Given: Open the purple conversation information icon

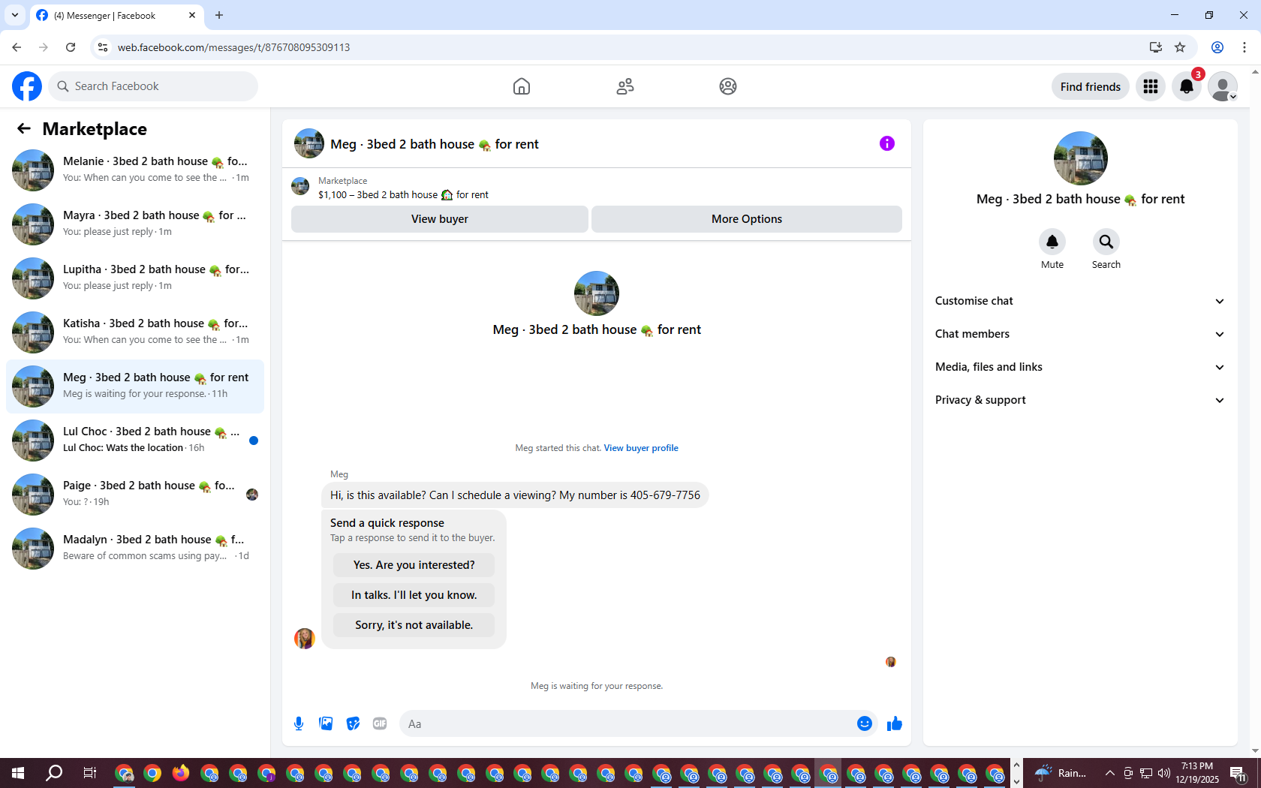Looking at the screenshot, I should click(x=887, y=143).
